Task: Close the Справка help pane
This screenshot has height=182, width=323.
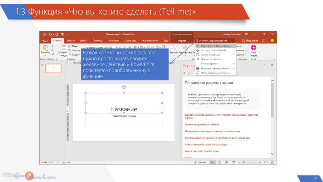Action: [x=272, y=65]
